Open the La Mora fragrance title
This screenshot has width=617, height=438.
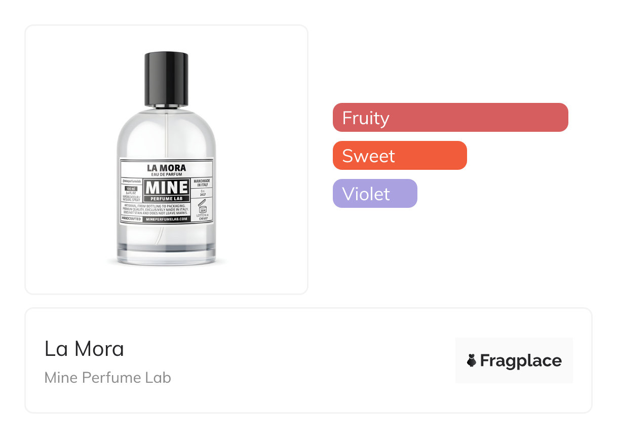click(x=84, y=349)
